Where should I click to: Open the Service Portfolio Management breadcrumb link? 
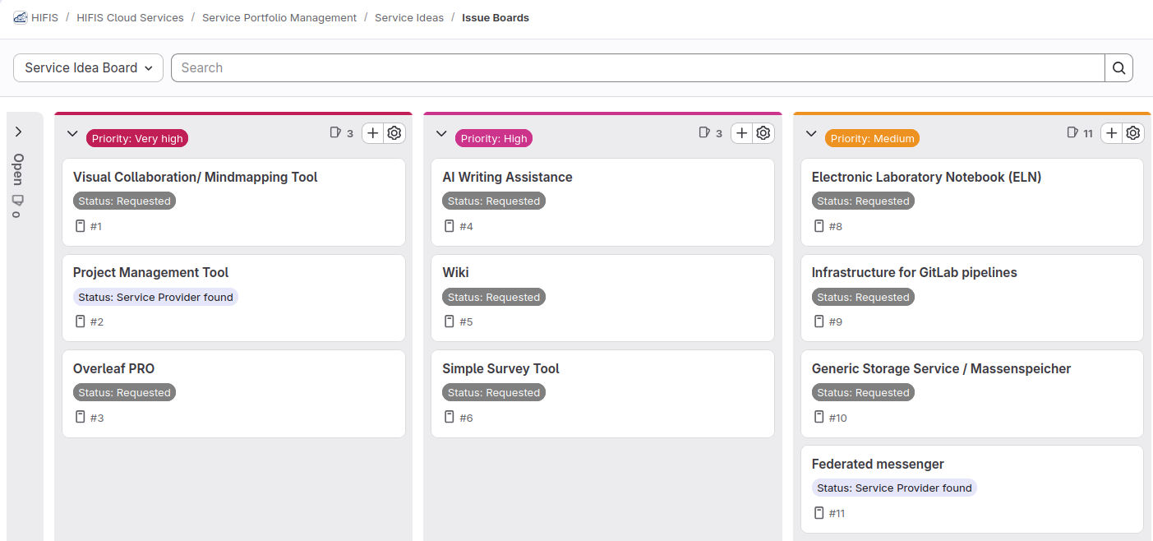coord(279,17)
